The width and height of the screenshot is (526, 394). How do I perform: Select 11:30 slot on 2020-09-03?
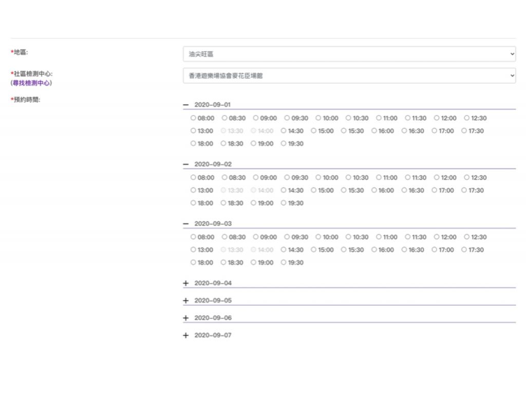pos(408,237)
